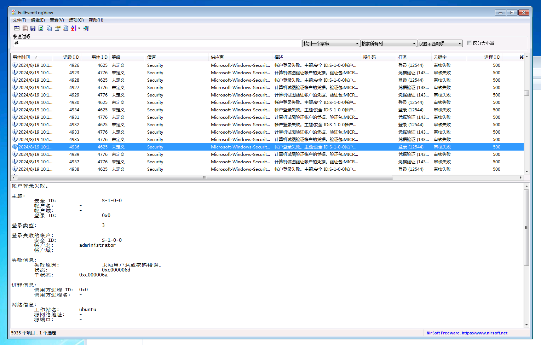Select the row with record ID 4937
This screenshot has height=345, width=541.
(267, 162)
